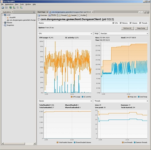The width and height of the screenshot is (151, 150).
Task: Open the Help menu
Action: coord(34,4)
